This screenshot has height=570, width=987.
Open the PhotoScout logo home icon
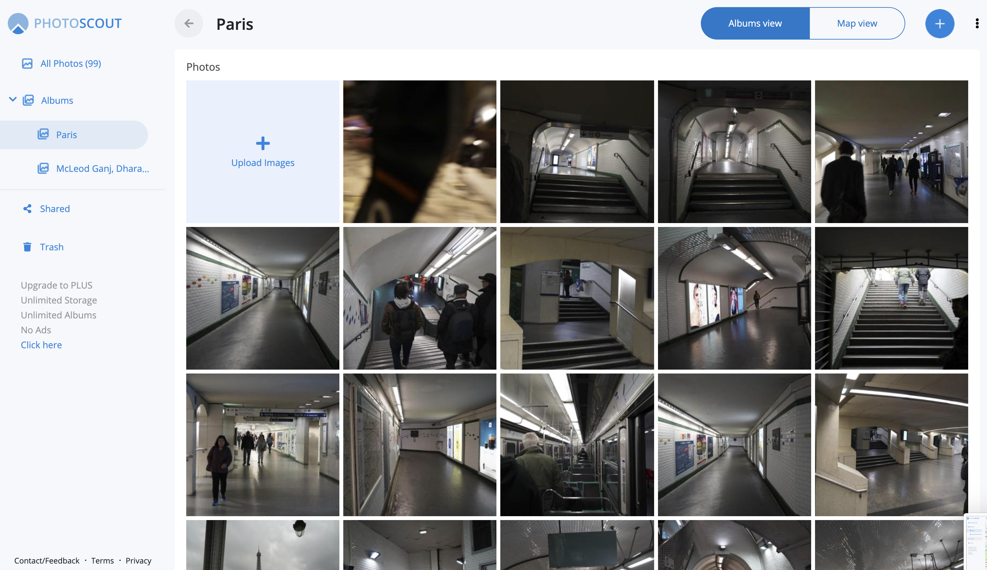click(x=17, y=23)
